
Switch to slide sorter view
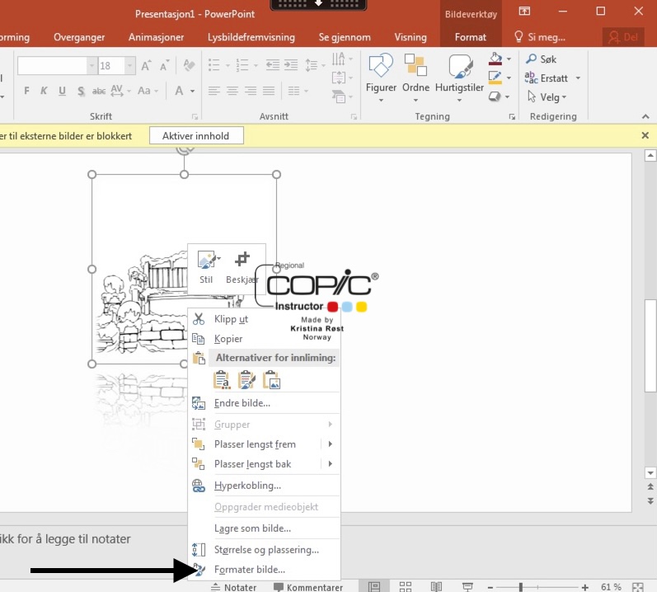[x=406, y=586]
